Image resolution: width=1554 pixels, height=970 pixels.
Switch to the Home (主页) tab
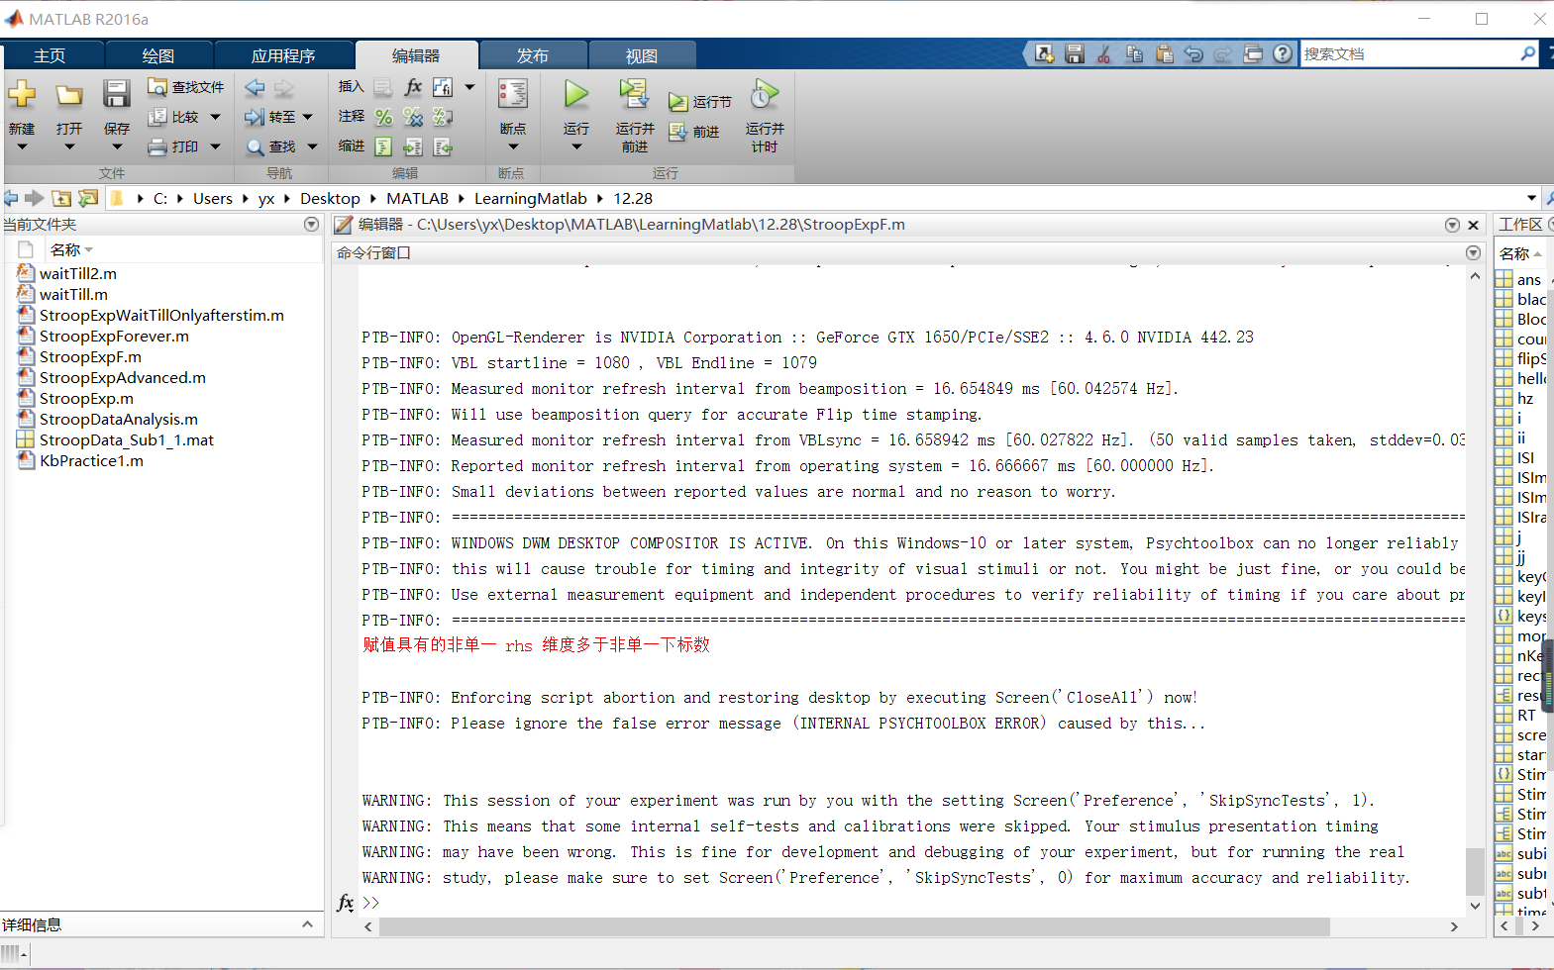(50, 56)
